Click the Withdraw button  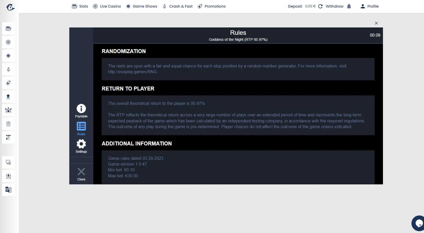(335, 6)
